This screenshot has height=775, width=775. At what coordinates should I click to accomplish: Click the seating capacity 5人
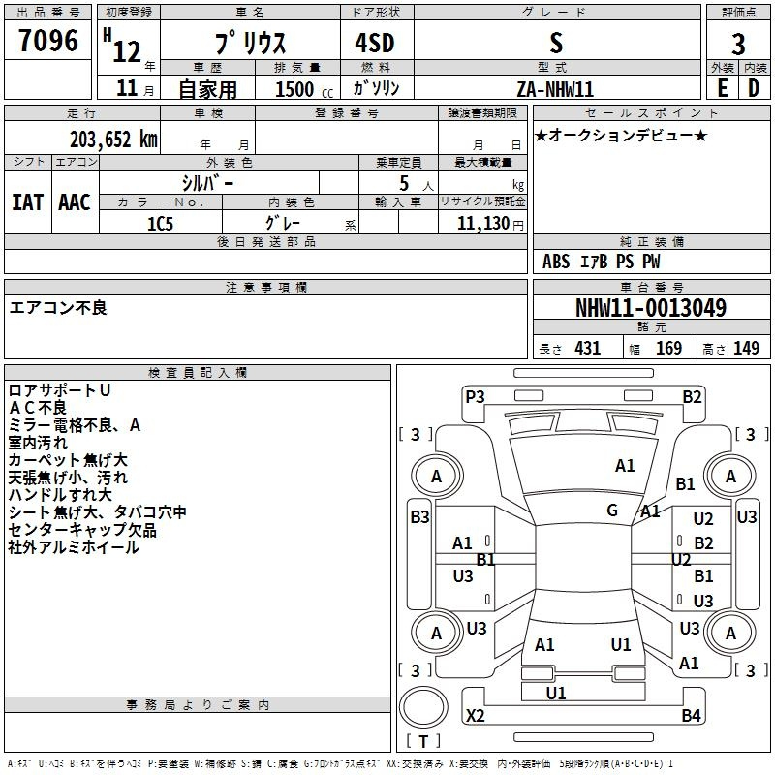(416, 184)
